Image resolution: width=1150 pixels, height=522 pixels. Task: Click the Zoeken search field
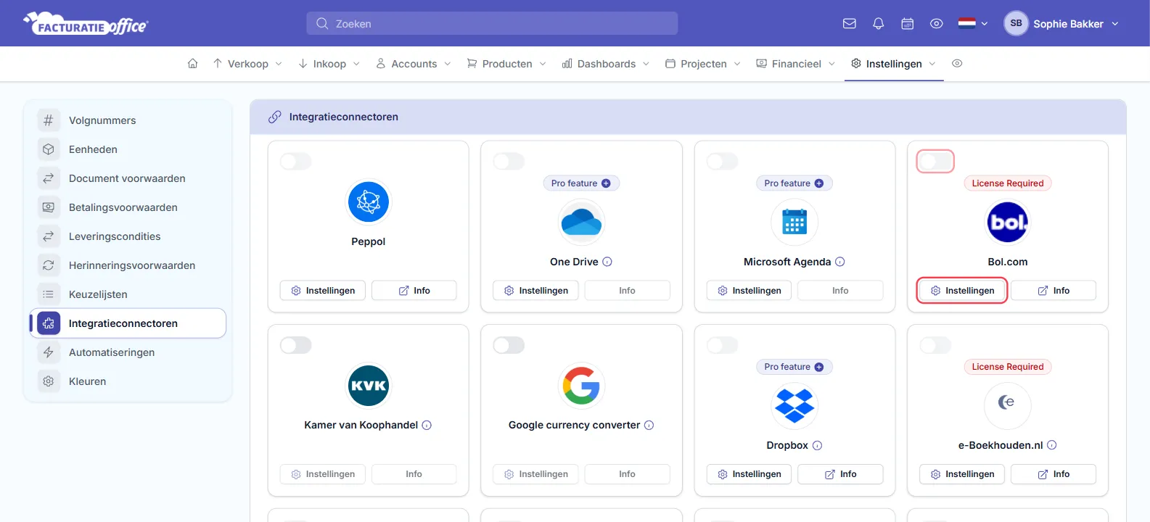(x=492, y=23)
